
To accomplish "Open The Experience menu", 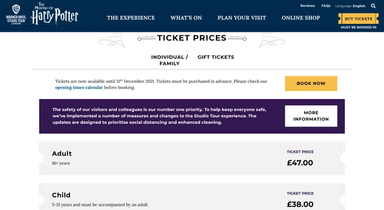I will (x=131, y=18).
